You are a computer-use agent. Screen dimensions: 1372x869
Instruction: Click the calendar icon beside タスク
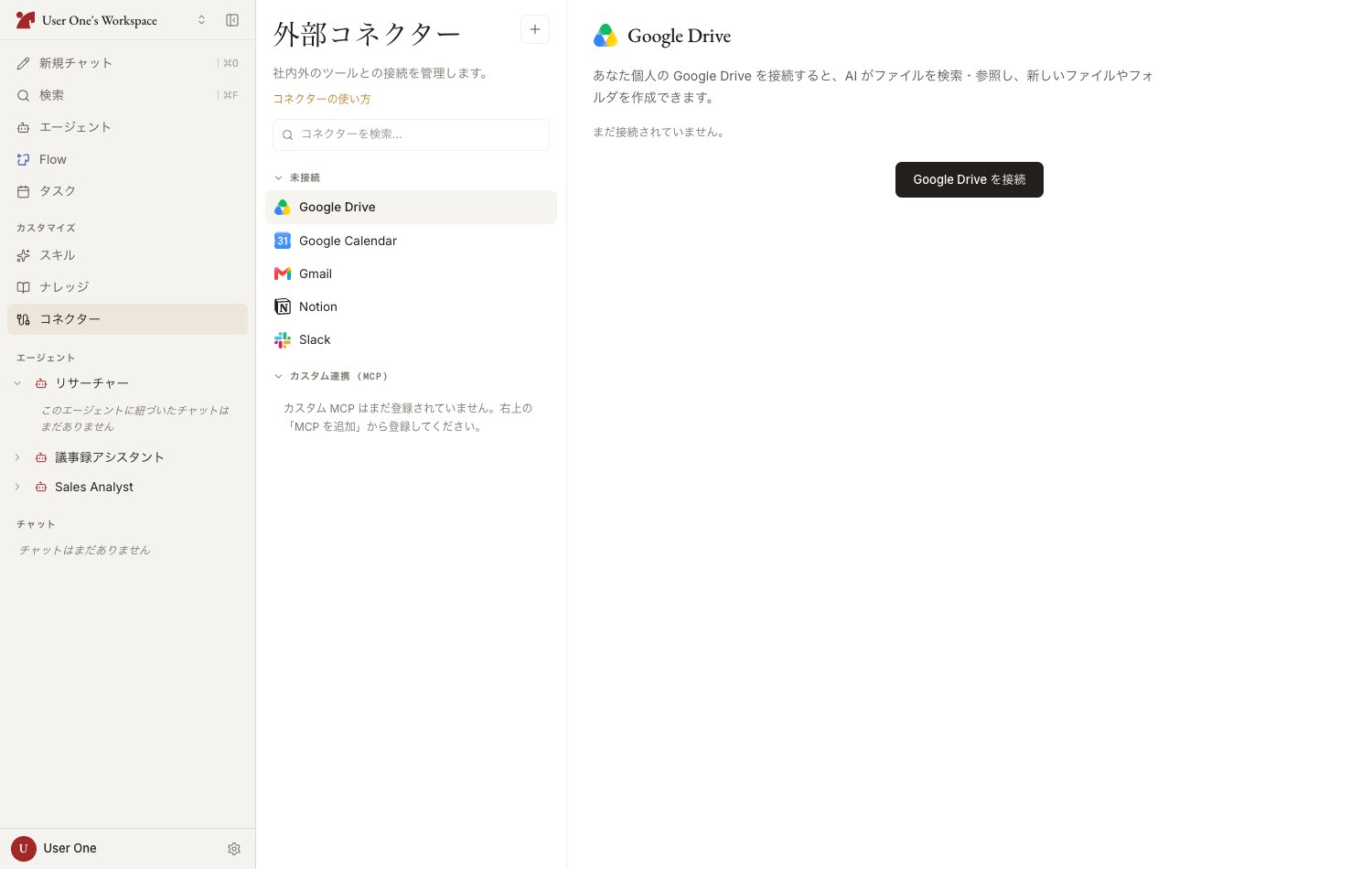24,191
